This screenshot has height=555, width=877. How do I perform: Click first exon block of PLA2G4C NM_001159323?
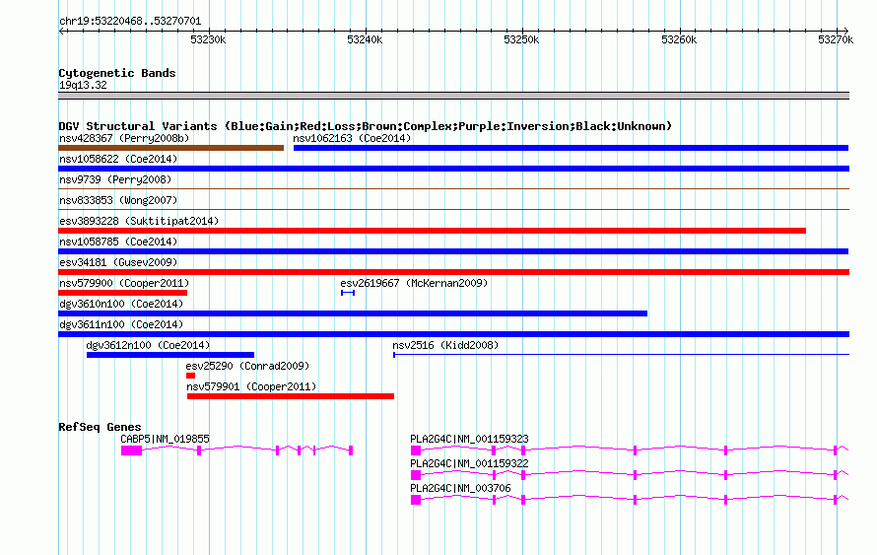pyautogui.click(x=416, y=451)
